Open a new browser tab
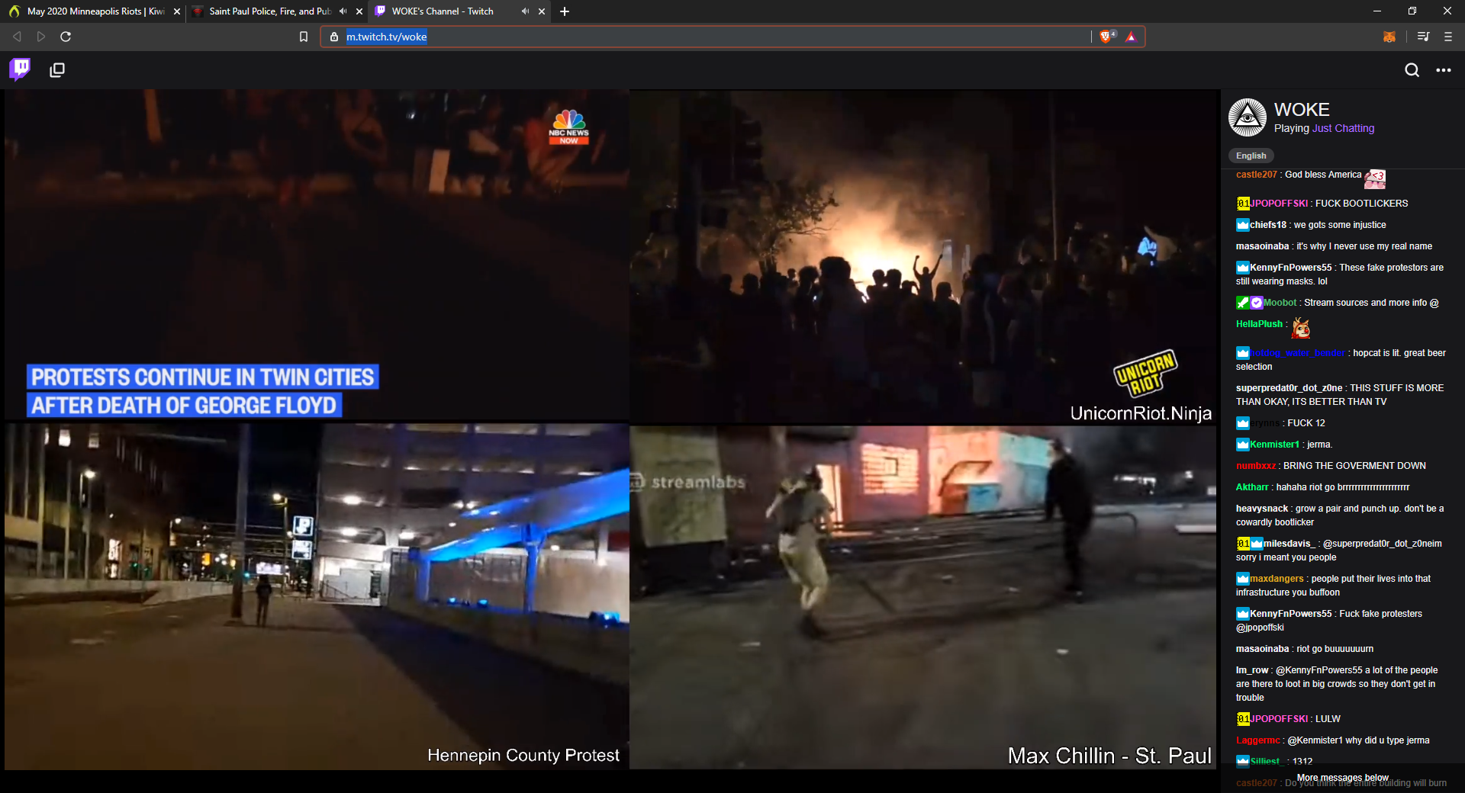The image size is (1465, 793). [x=565, y=11]
